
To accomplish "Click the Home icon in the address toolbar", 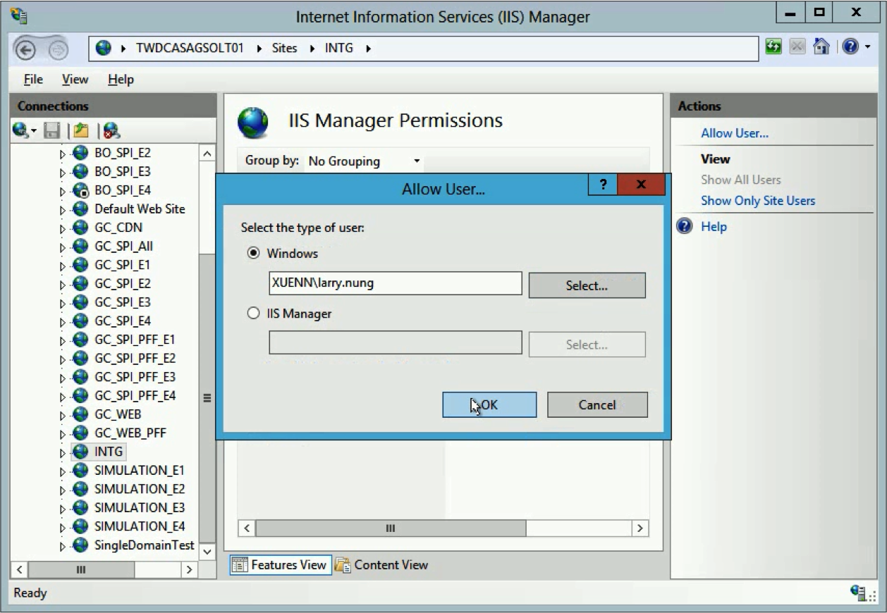I will (x=821, y=47).
